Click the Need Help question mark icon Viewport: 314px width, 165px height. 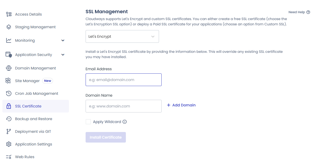click(308, 12)
